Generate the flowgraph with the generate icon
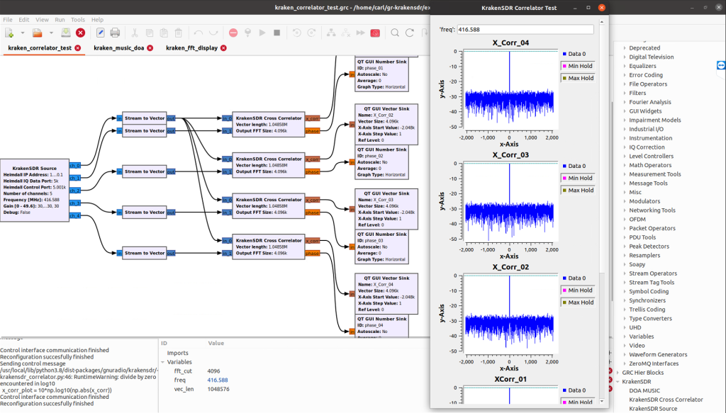 coord(247,33)
